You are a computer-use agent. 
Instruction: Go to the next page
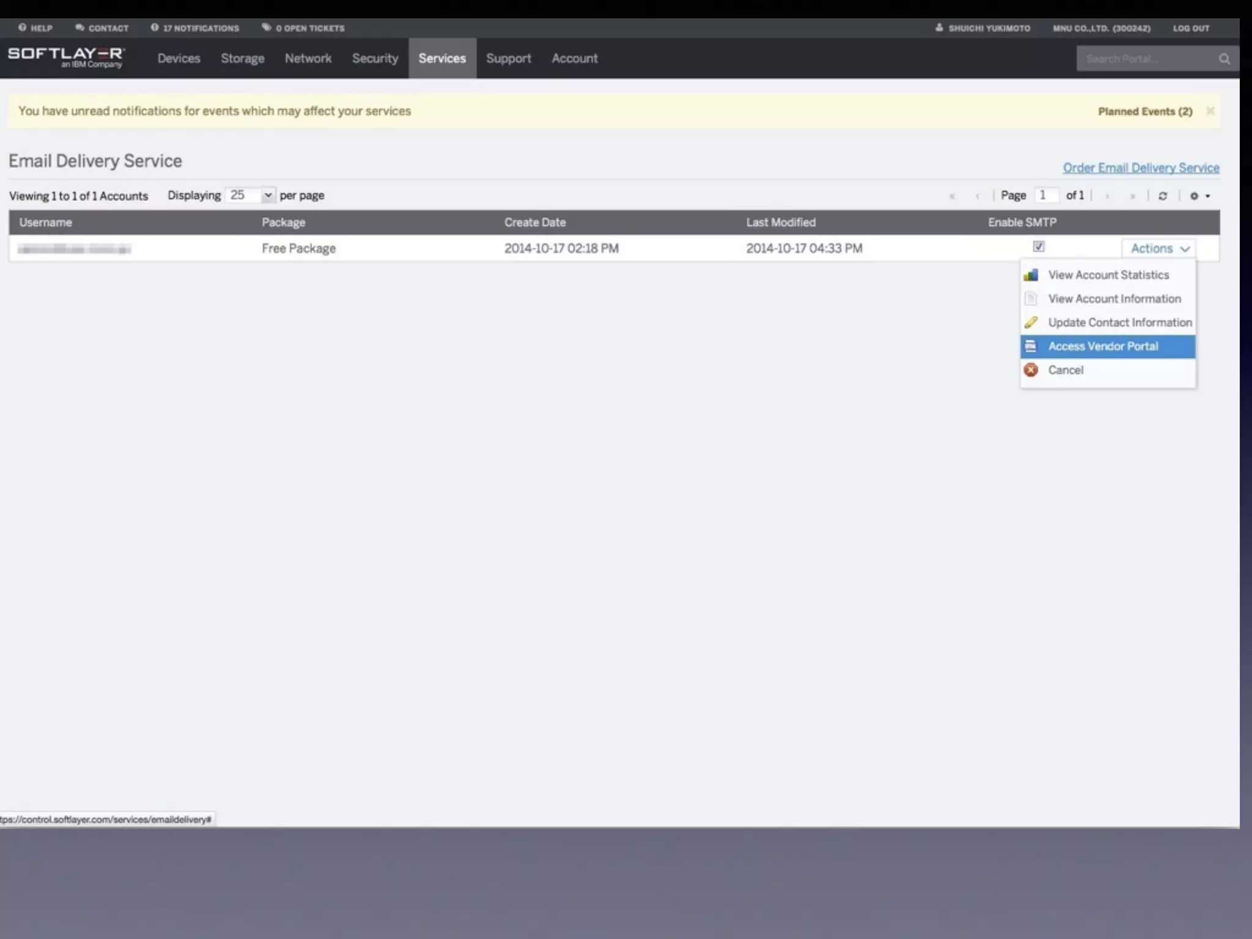click(x=1107, y=196)
